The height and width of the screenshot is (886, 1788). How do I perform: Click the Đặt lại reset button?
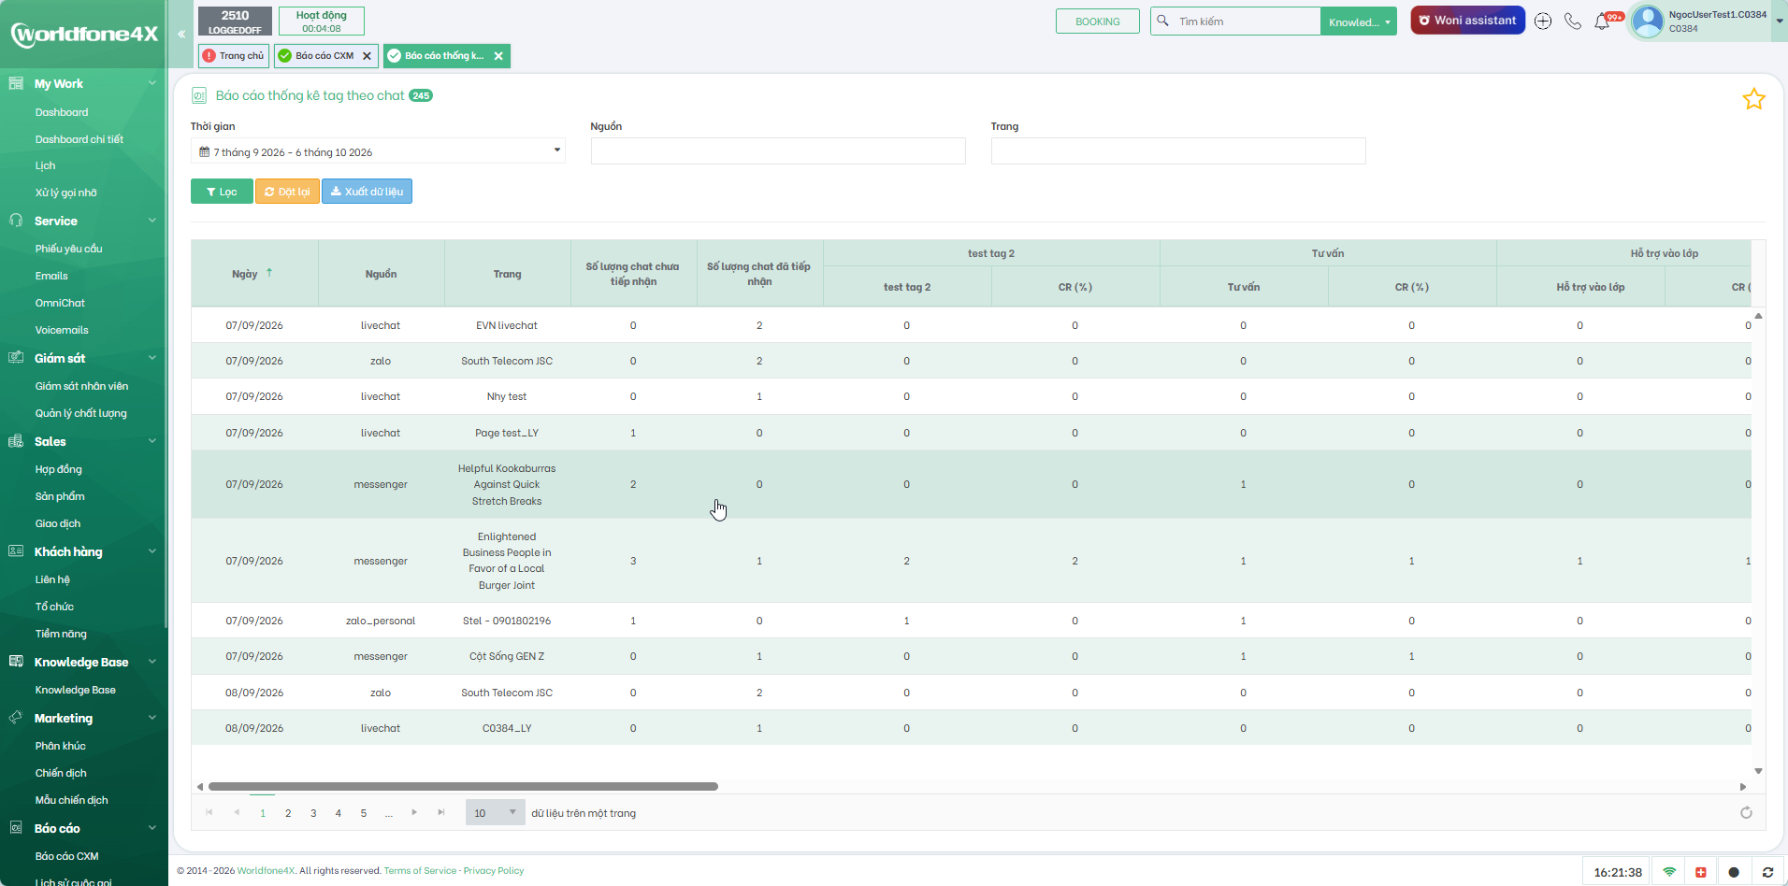click(287, 192)
